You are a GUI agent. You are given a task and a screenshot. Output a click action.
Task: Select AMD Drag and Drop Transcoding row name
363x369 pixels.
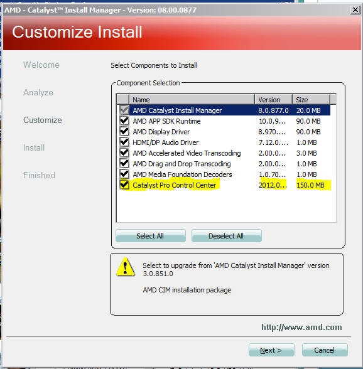click(x=181, y=164)
